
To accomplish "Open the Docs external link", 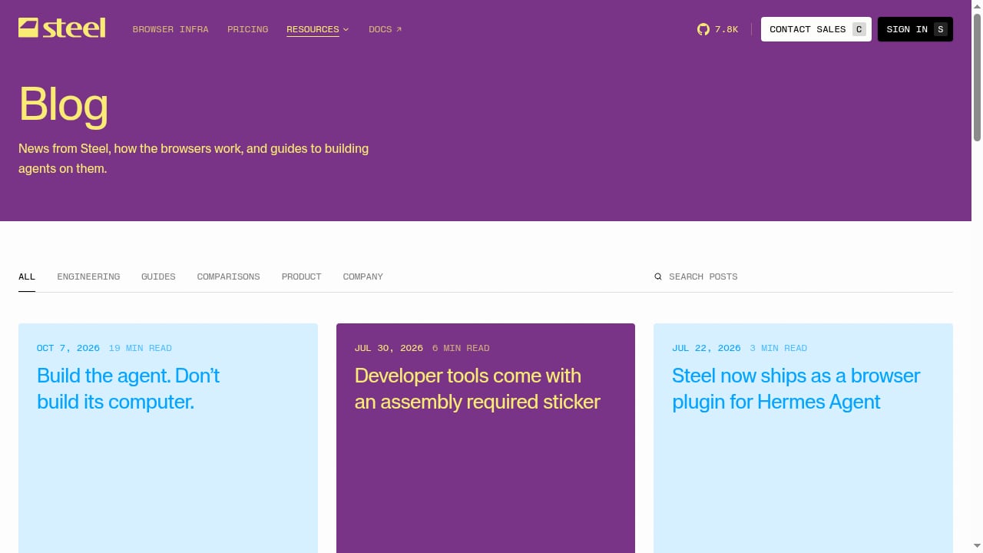I will pos(386,29).
